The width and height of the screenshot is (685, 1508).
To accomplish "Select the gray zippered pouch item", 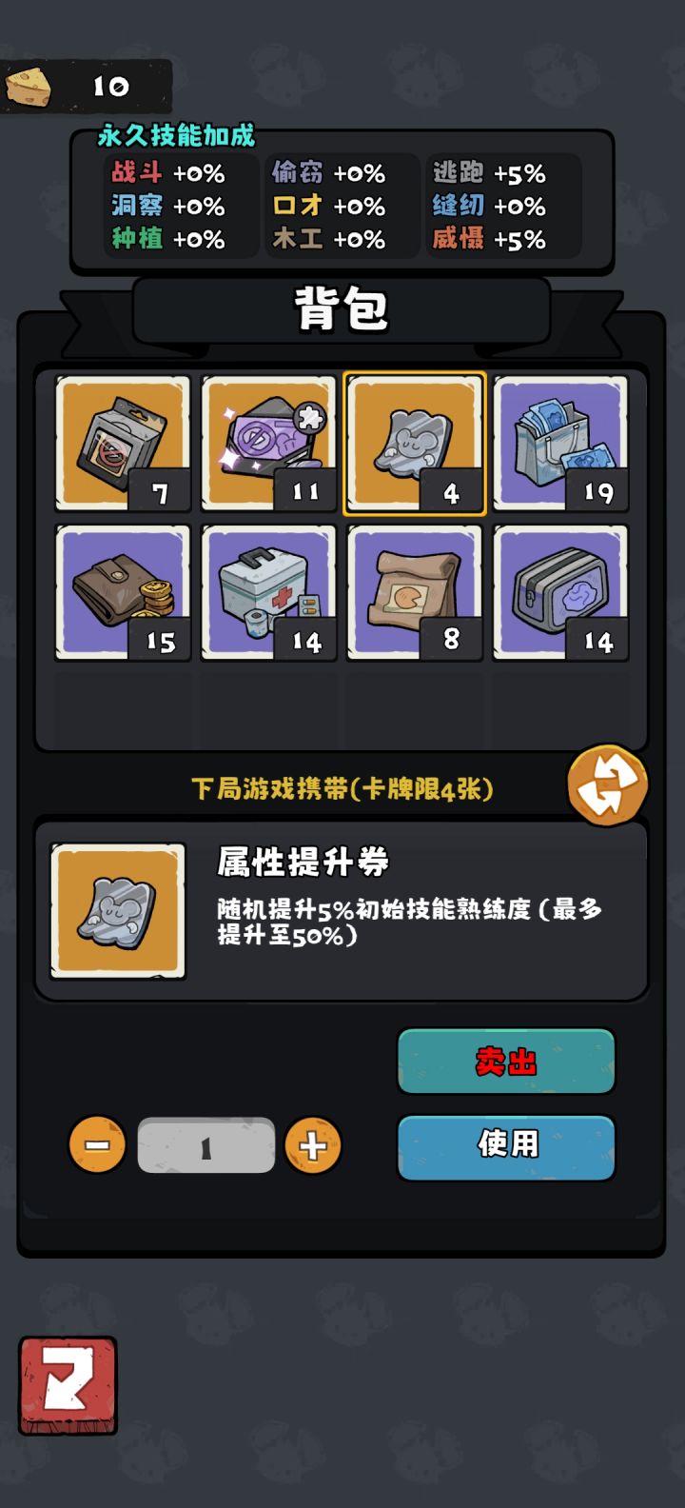I will (x=561, y=592).
